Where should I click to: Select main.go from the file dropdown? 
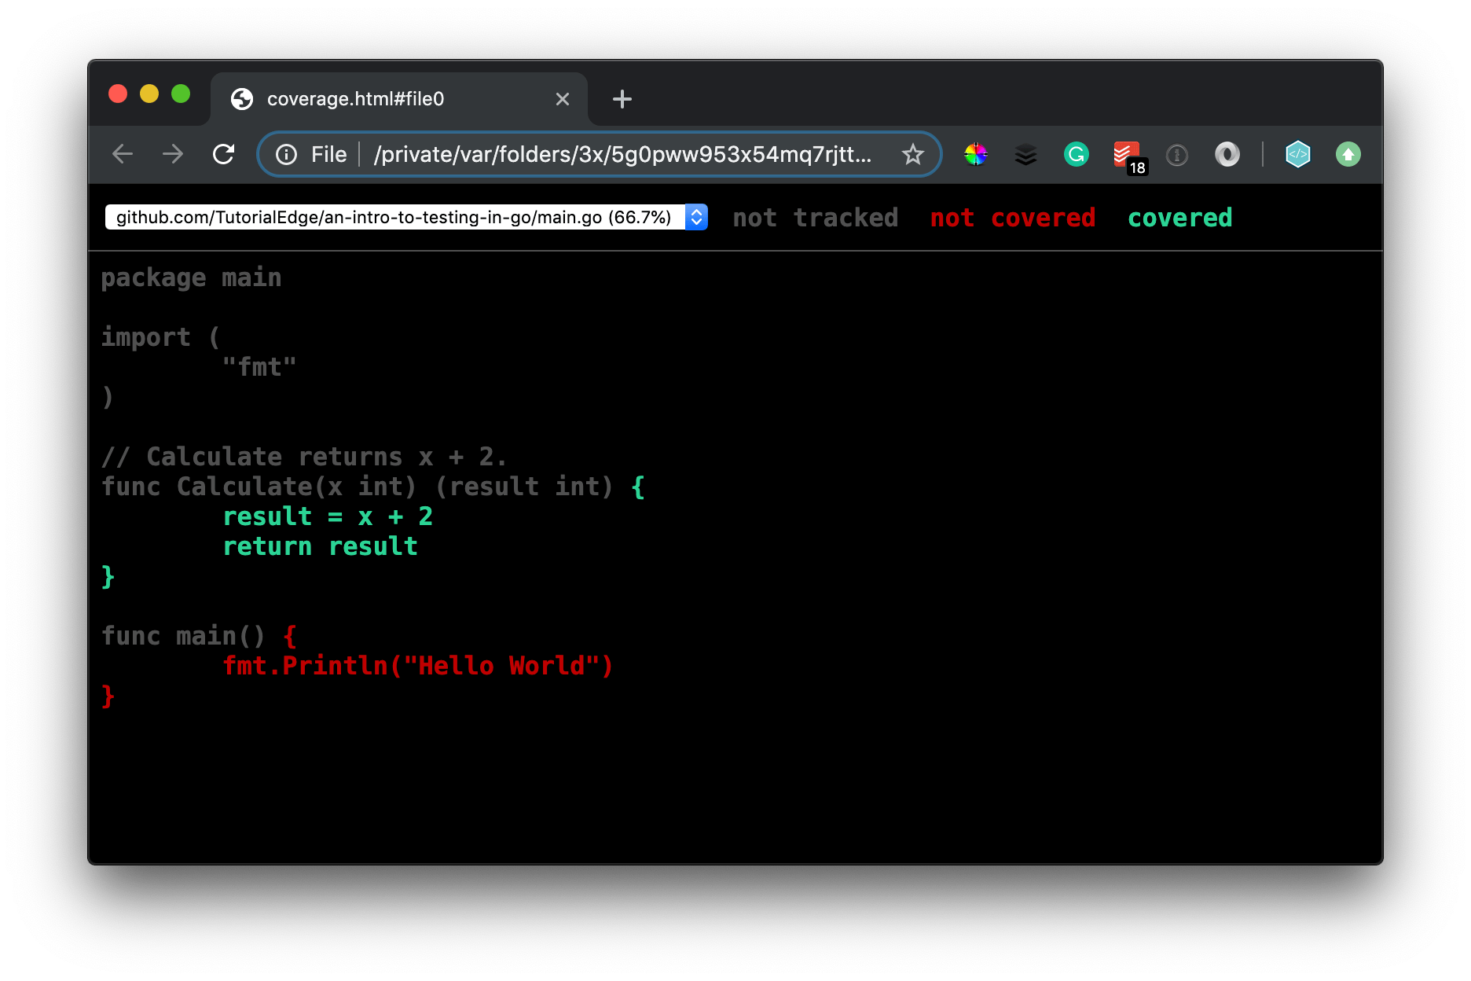tap(393, 217)
